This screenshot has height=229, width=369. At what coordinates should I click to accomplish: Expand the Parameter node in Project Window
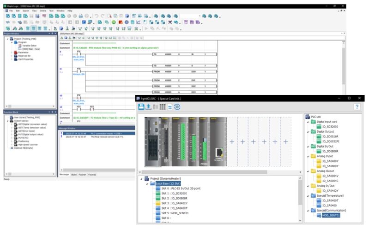[12, 53]
